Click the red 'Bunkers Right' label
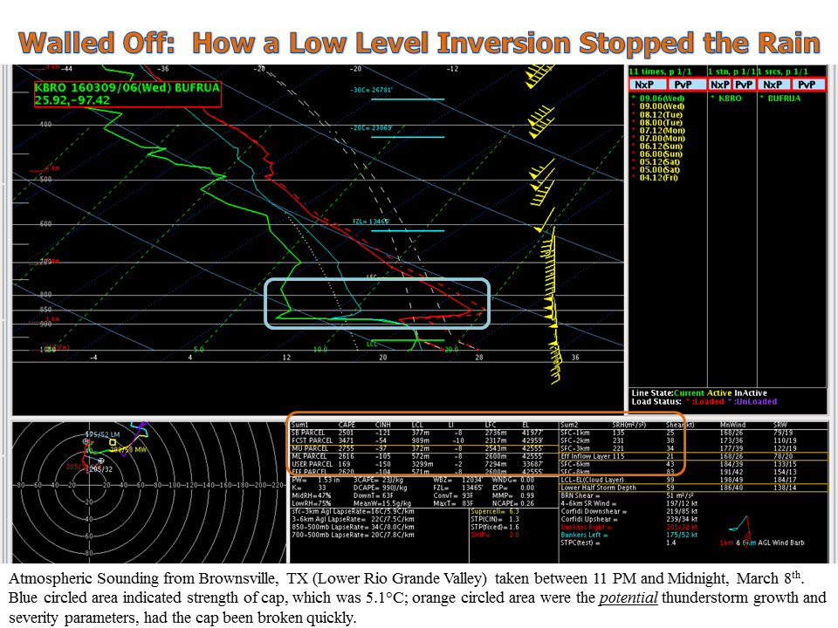 click(586, 527)
